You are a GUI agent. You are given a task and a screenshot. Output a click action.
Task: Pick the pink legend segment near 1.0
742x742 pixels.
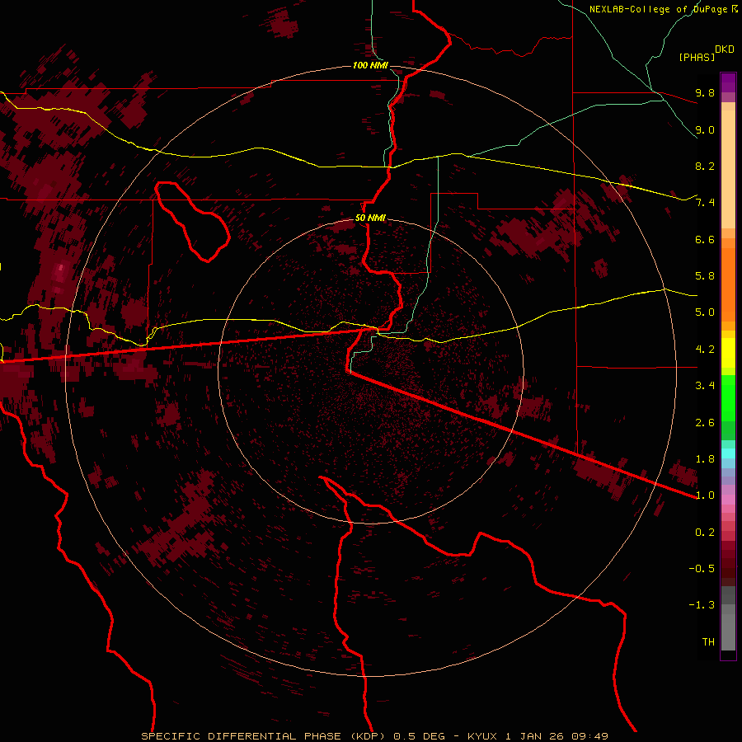point(728,500)
